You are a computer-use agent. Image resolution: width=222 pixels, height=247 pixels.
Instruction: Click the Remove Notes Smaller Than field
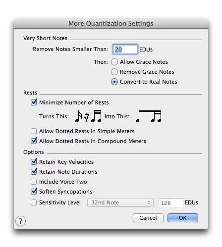point(125,49)
